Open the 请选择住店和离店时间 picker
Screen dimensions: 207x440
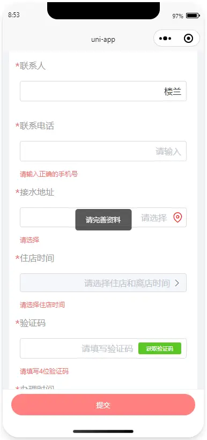pyautogui.click(x=103, y=283)
